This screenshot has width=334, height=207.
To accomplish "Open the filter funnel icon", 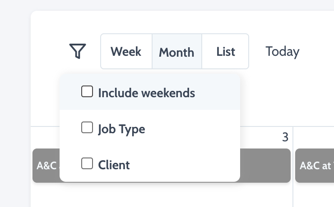I will point(78,51).
